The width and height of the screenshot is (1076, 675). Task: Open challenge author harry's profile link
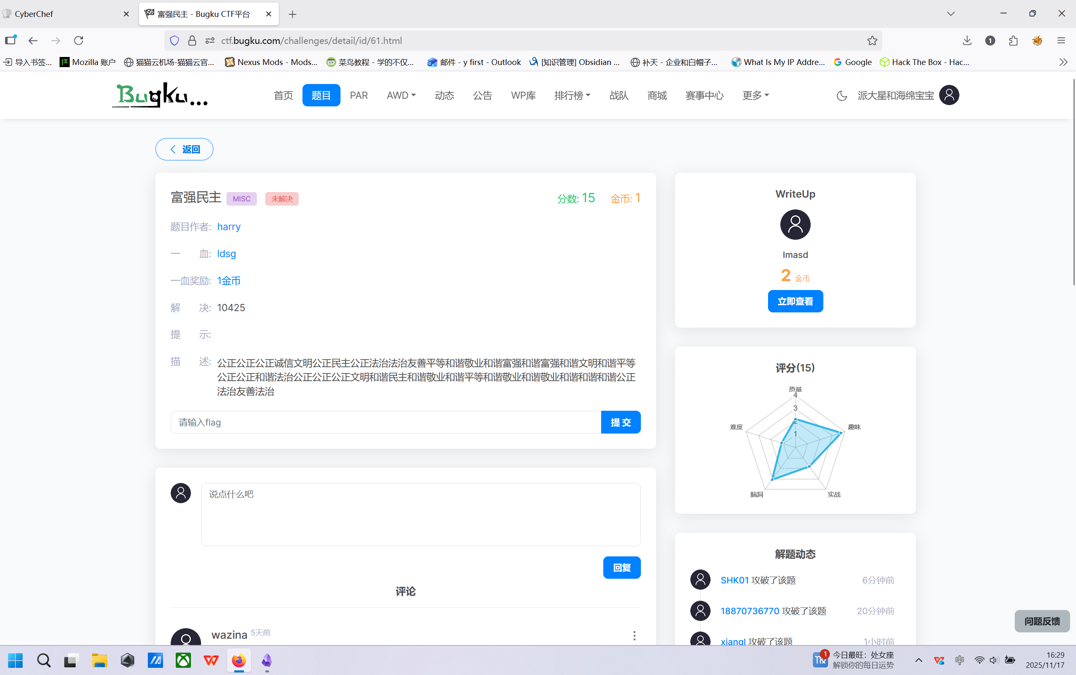coord(228,226)
